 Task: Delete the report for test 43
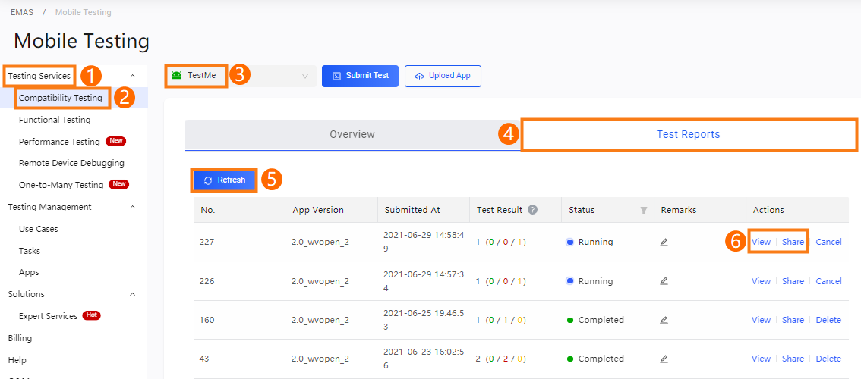tap(828, 359)
